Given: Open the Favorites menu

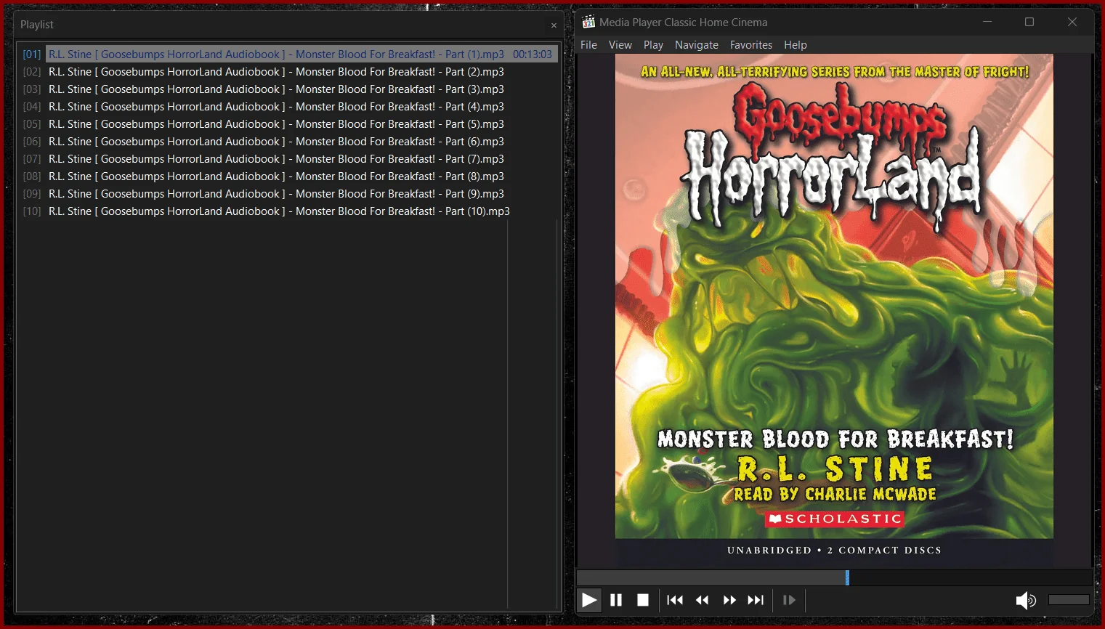Looking at the screenshot, I should pos(751,45).
